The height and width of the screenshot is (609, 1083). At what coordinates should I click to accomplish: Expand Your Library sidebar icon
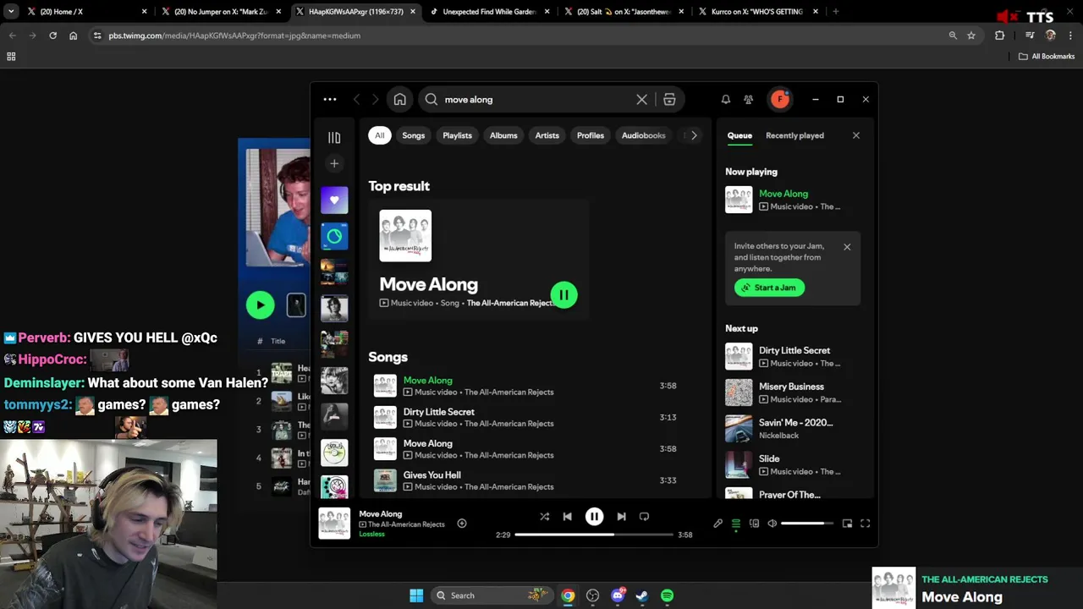[x=334, y=137]
